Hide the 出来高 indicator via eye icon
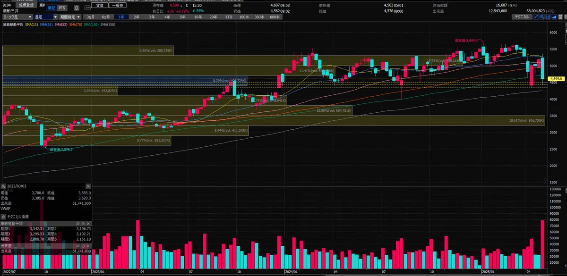This screenshot has height=276, width=567. click(x=77, y=246)
